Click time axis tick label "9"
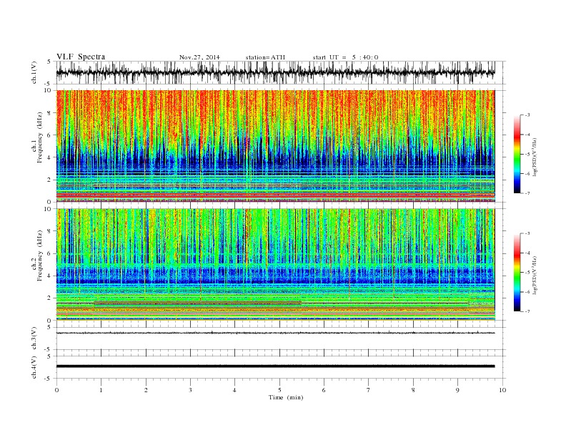This screenshot has width=566, height=438. [x=457, y=390]
